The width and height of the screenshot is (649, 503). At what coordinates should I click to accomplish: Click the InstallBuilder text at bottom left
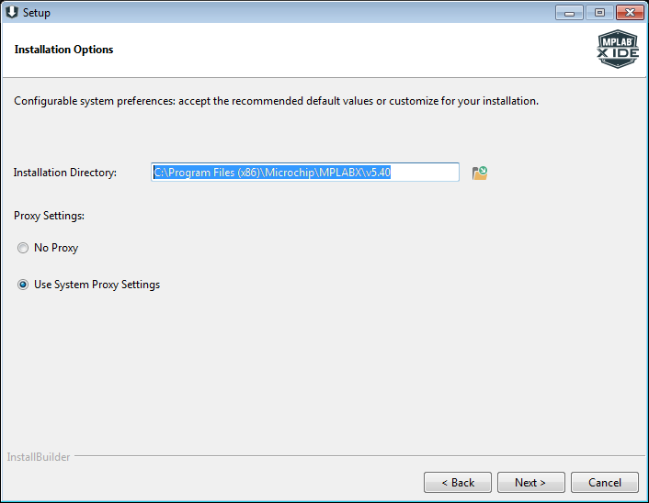point(39,456)
